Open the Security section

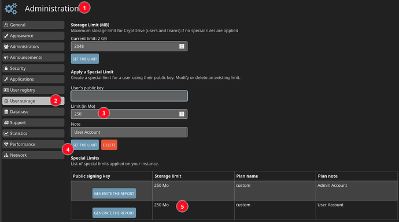coord(34,68)
